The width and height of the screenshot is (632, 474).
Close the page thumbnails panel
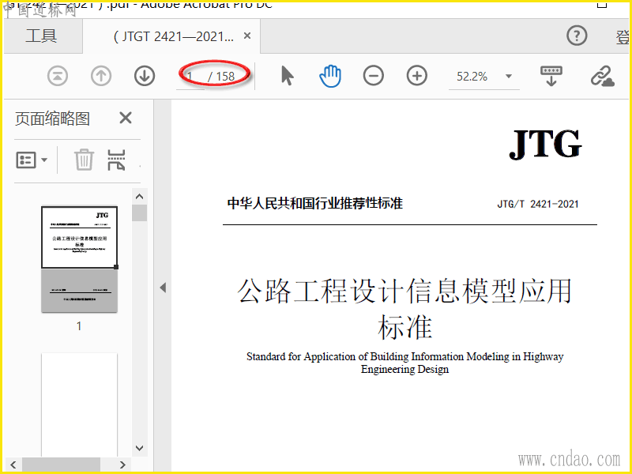[126, 118]
